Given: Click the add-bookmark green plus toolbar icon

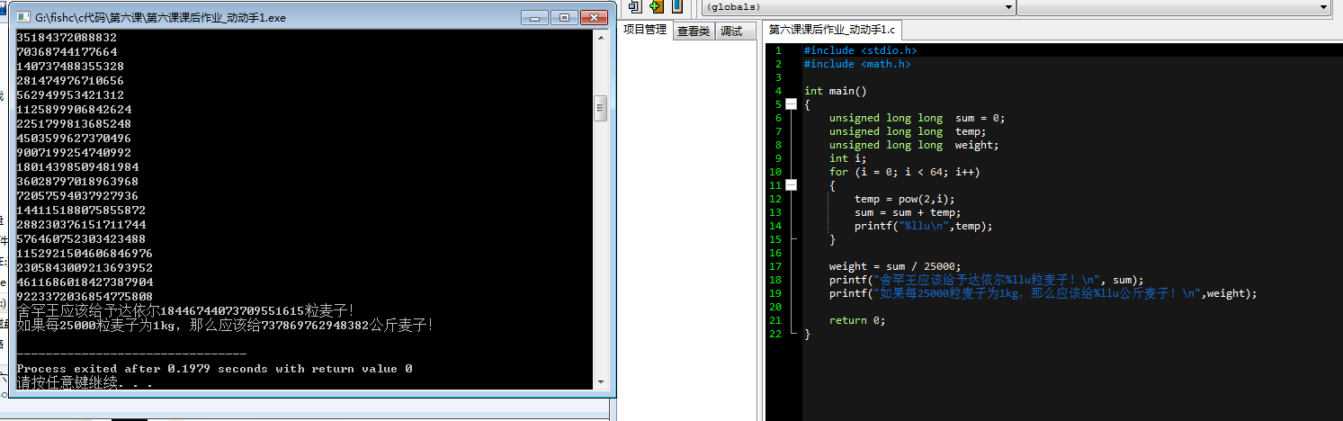Looking at the screenshot, I should (656, 6).
